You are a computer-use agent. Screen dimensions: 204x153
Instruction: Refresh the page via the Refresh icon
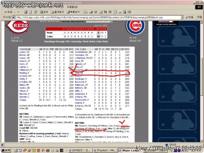click(x=31, y=12)
